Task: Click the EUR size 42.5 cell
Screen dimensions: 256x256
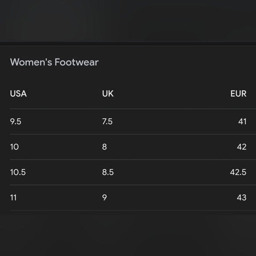Action: [238, 172]
